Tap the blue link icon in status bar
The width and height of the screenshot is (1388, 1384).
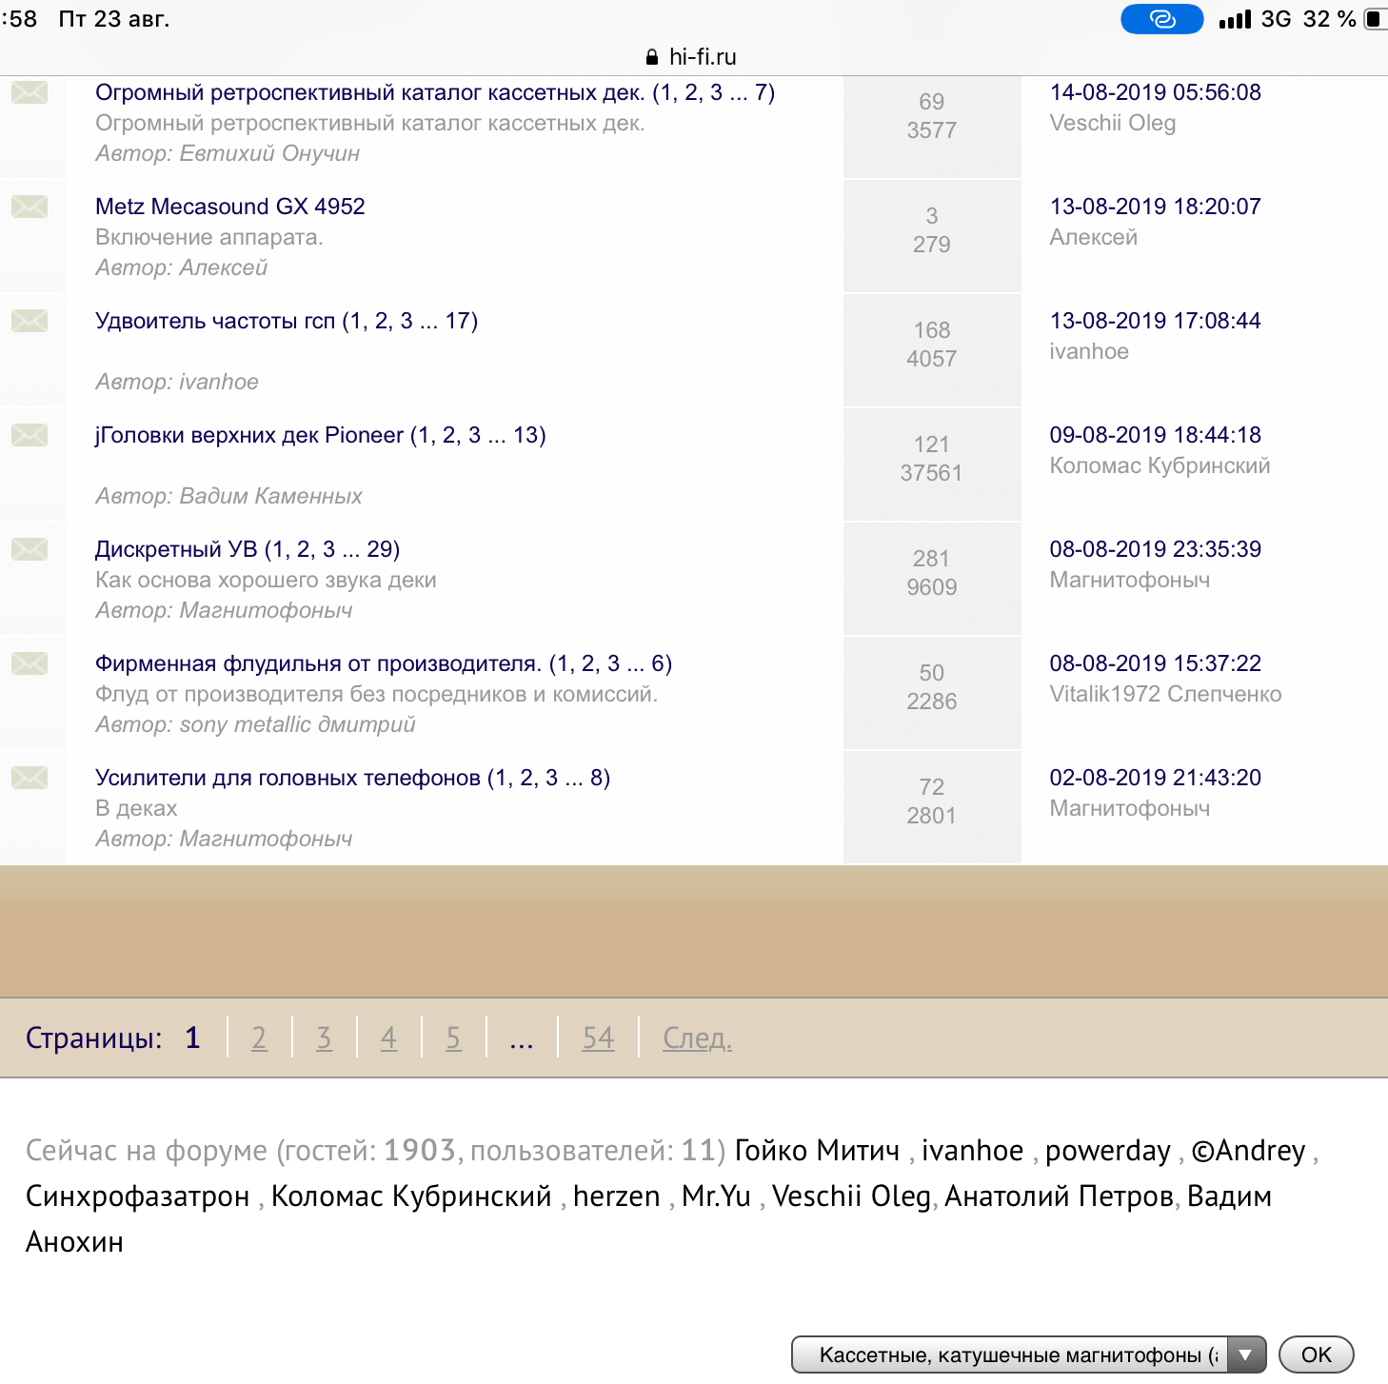[1161, 19]
